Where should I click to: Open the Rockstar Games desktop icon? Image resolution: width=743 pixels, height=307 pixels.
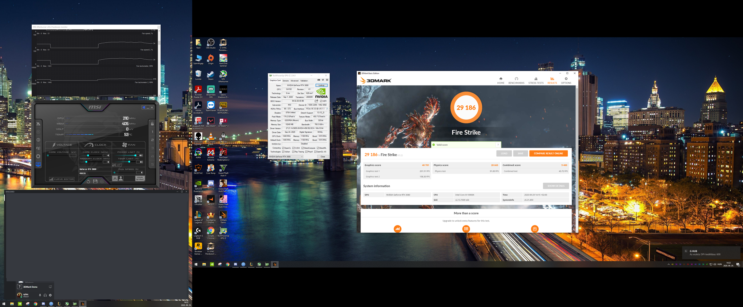(198, 249)
